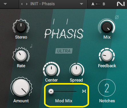Click the Amount knob
The image size is (127, 108).
(x=21, y=88)
